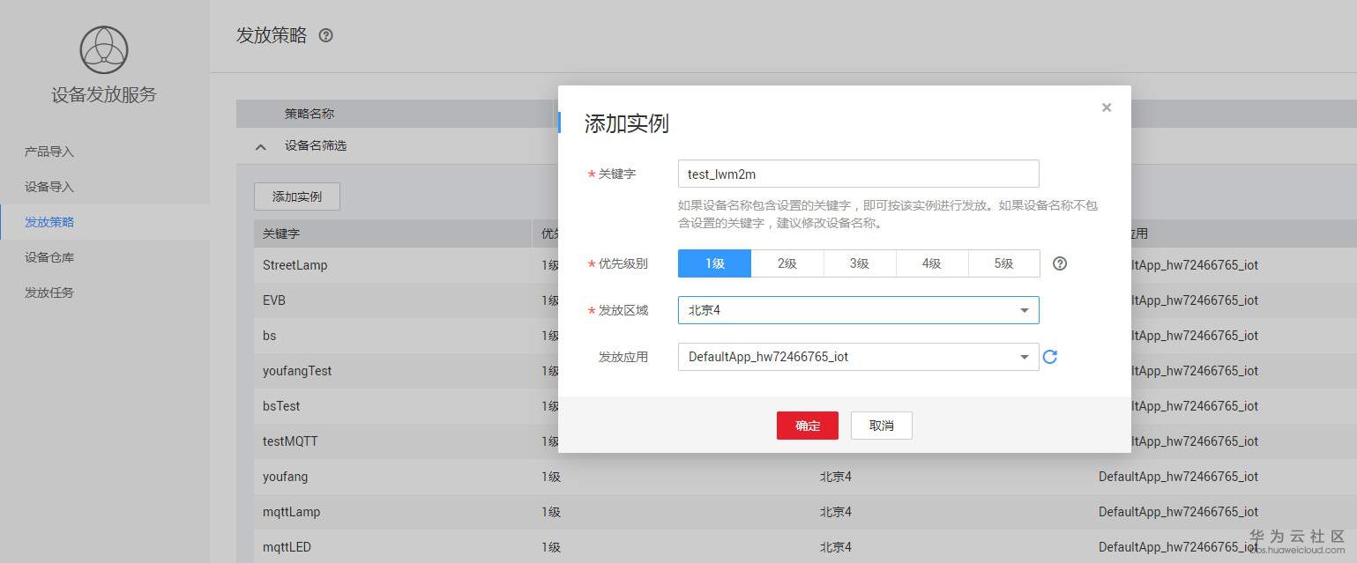The height and width of the screenshot is (563, 1357).
Task: Select priority 5级
Action: pyautogui.click(x=1004, y=263)
